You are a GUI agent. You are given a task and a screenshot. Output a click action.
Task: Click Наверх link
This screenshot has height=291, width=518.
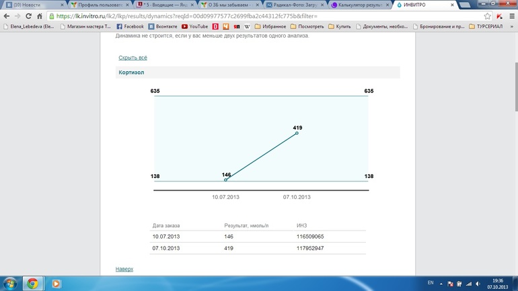coord(124,269)
